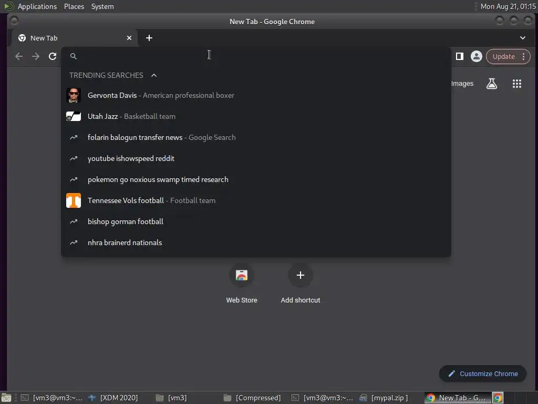Click trending icon beside pokemon go suggestion

pyautogui.click(x=74, y=179)
